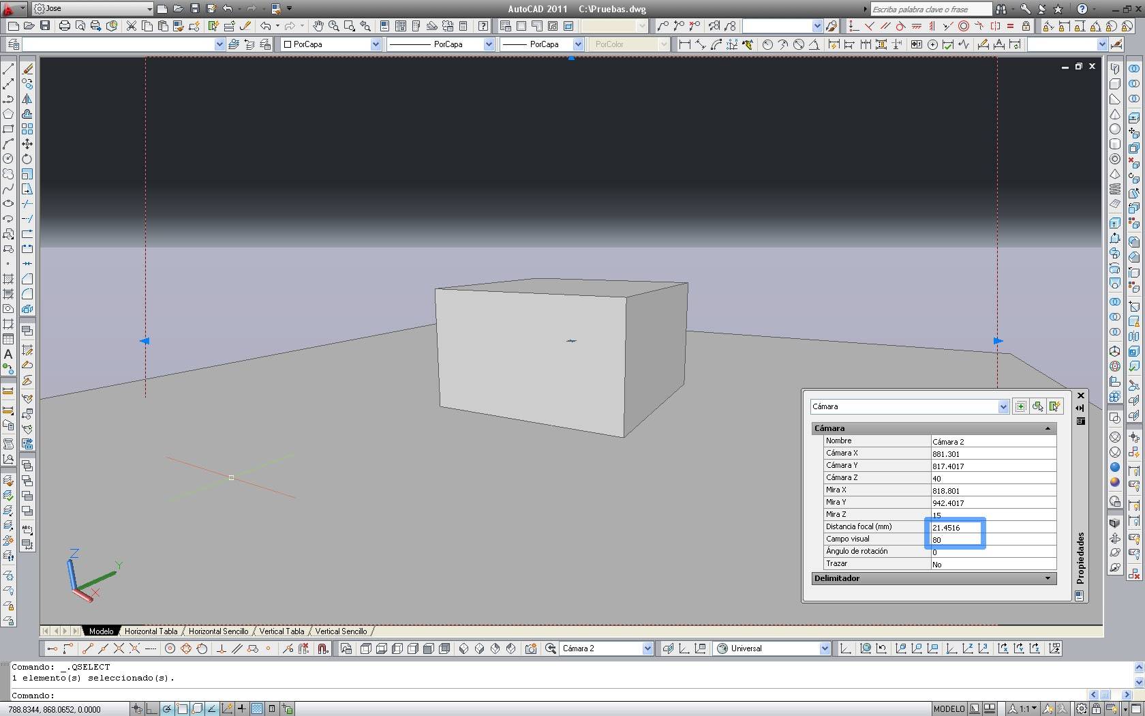The image size is (1145, 716).
Task: Open the Jose workspace dropdown
Action: click(x=149, y=9)
